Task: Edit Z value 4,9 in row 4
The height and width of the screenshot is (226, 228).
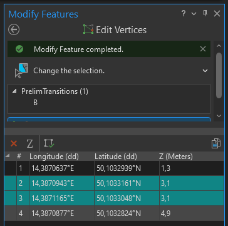Action: pyautogui.click(x=192, y=213)
